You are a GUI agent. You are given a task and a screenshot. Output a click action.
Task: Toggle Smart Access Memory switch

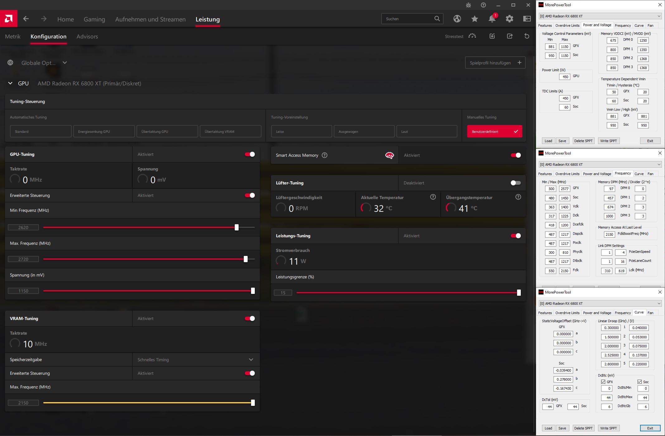pos(516,155)
